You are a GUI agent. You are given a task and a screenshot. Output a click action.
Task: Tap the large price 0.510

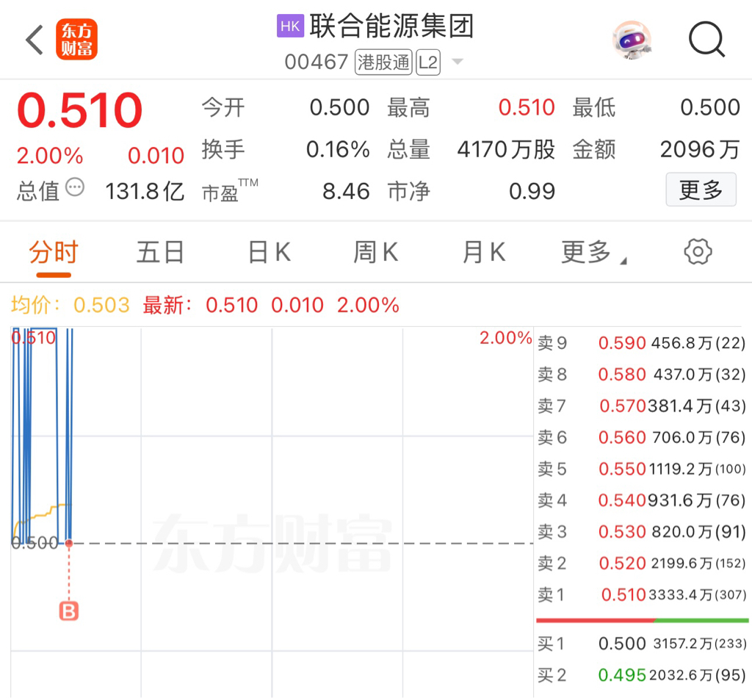point(79,110)
